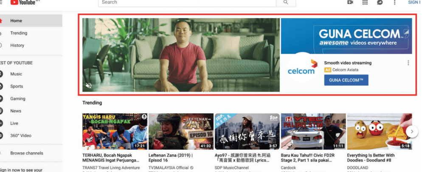Click the search magnifier button

286,3
